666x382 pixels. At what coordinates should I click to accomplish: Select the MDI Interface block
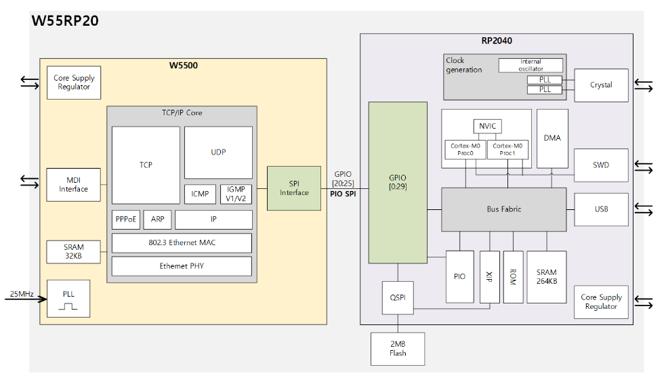pyautogui.click(x=73, y=185)
